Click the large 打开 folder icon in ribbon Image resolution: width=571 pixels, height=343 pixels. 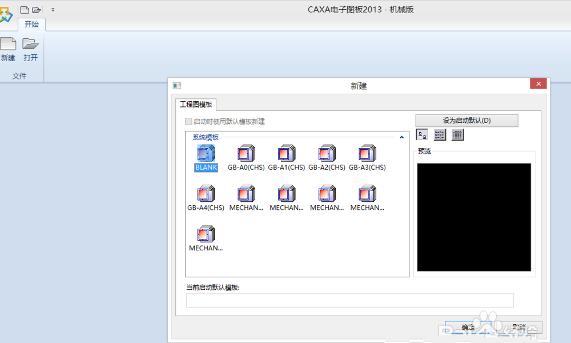tap(30, 44)
